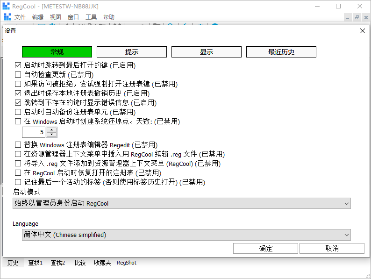Switch to the 提示 settings tab
Screen dimensions: 371x279
click(x=132, y=52)
